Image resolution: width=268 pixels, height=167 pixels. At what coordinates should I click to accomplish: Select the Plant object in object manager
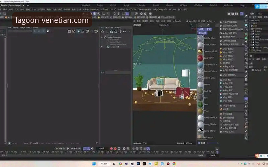[257, 45]
